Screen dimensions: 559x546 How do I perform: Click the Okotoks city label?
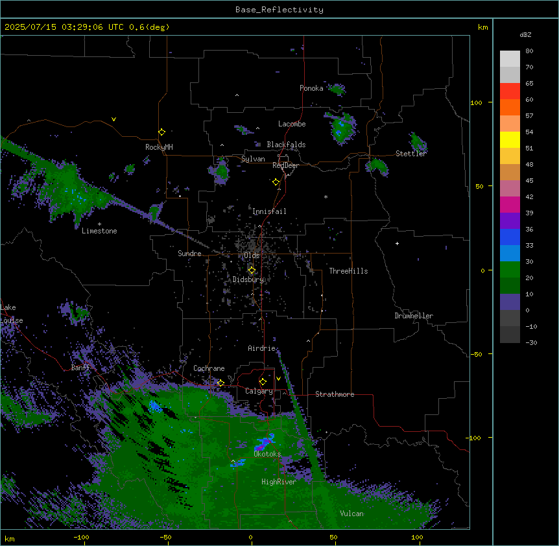267,454
